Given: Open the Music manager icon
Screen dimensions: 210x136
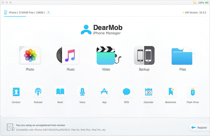Looking at the screenshot, I should coord(68,55).
